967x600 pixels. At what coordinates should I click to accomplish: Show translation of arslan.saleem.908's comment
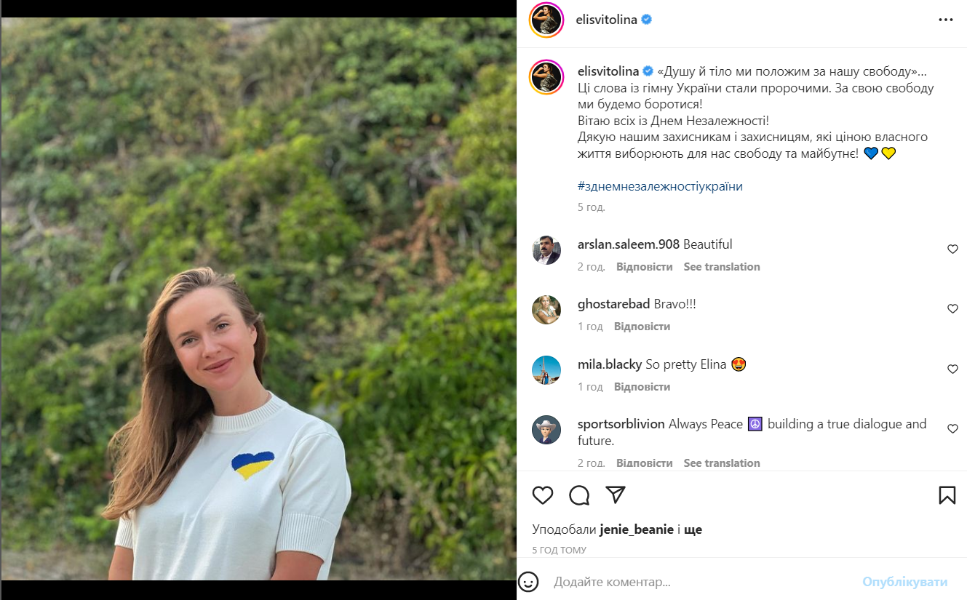click(x=721, y=266)
